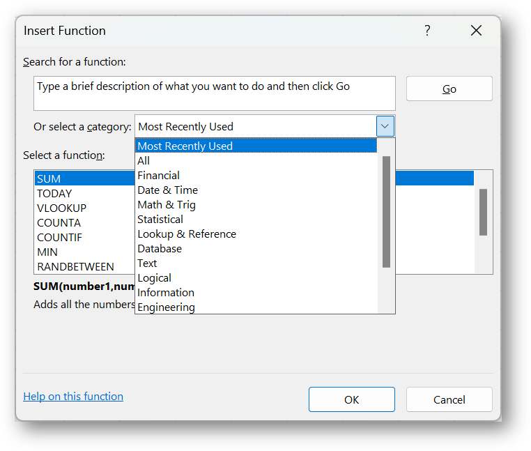Choose the Engineering category
The width and height of the screenshot is (531, 451).
click(x=256, y=307)
